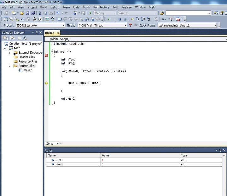Uncomment the selected lines icon
The height and width of the screenshot is (196, 227).
click(x=53, y=19)
